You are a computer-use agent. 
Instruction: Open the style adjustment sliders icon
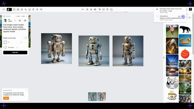point(20,20)
